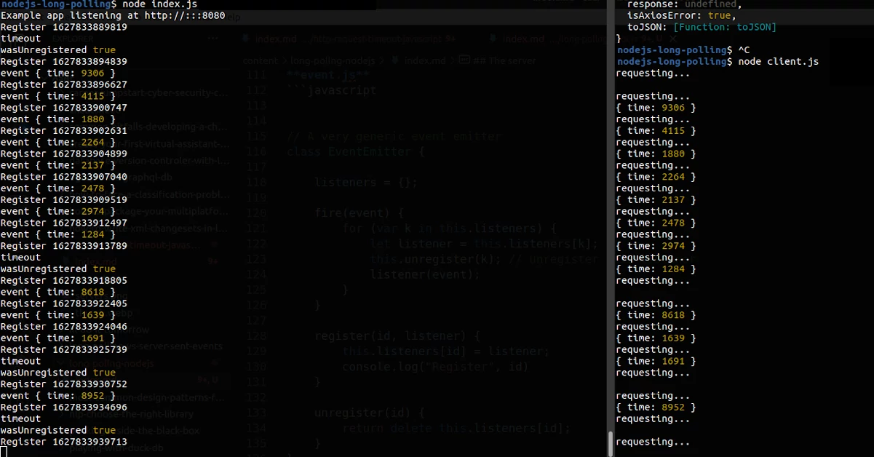Click 'event { time: 2264 }' in server terminal

tap(58, 142)
